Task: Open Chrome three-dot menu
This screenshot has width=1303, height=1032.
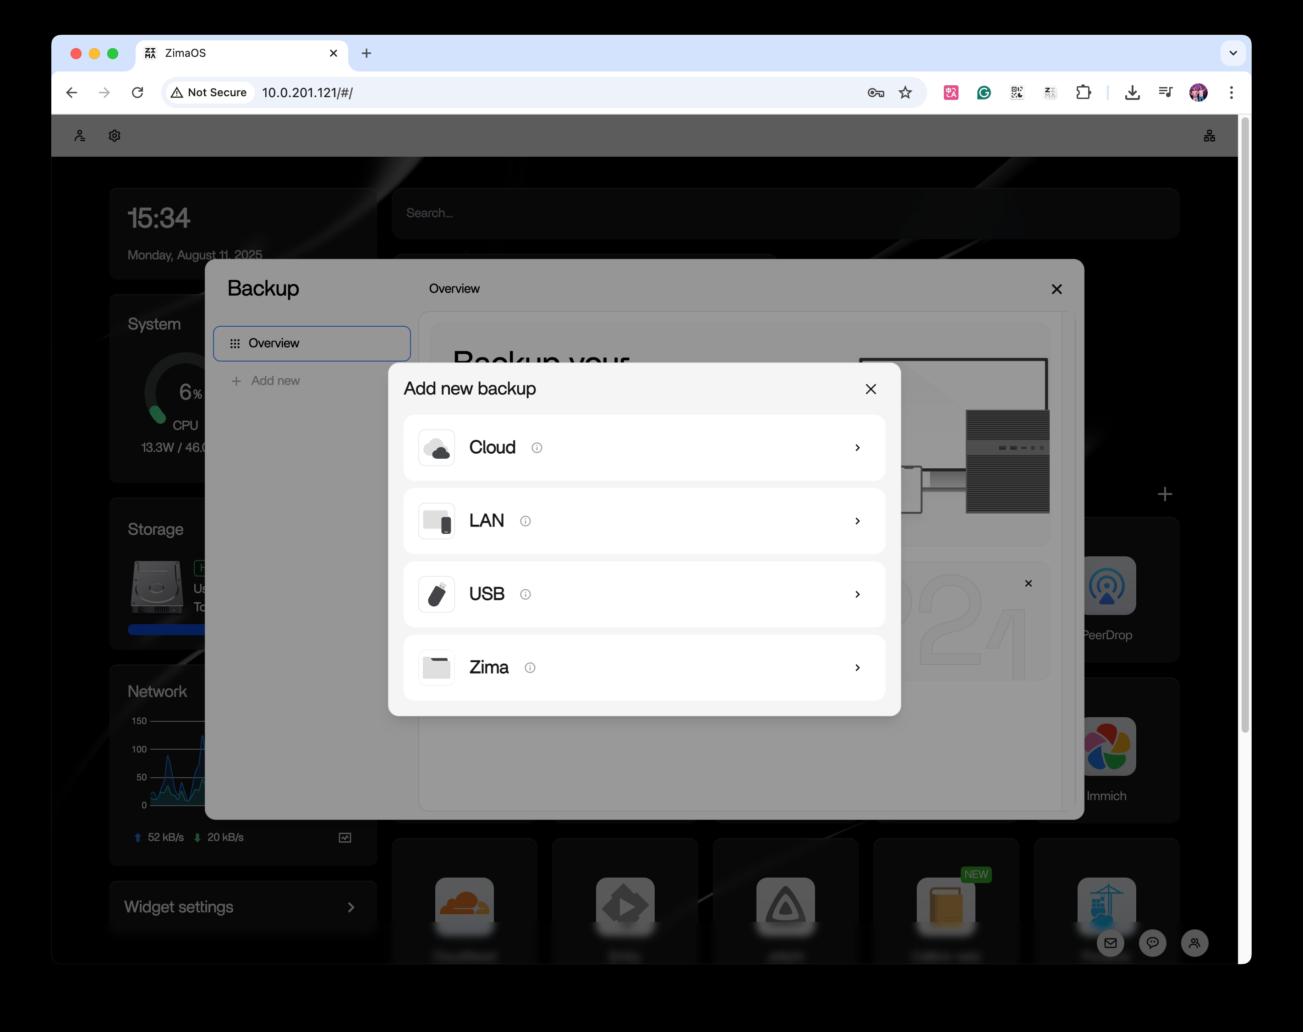Action: tap(1231, 93)
